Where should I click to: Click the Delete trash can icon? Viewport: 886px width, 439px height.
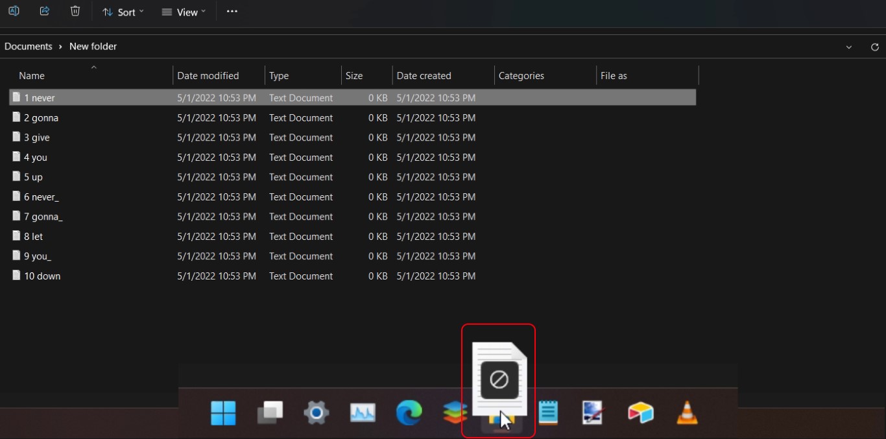tap(75, 11)
